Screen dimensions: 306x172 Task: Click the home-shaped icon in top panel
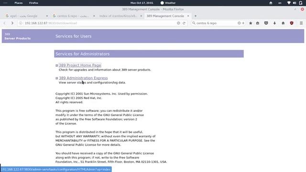click(x=271, y=3)
